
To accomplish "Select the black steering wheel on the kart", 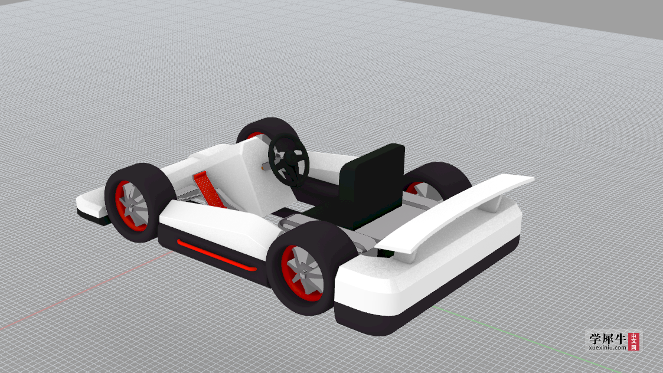I will coord(288,161).
